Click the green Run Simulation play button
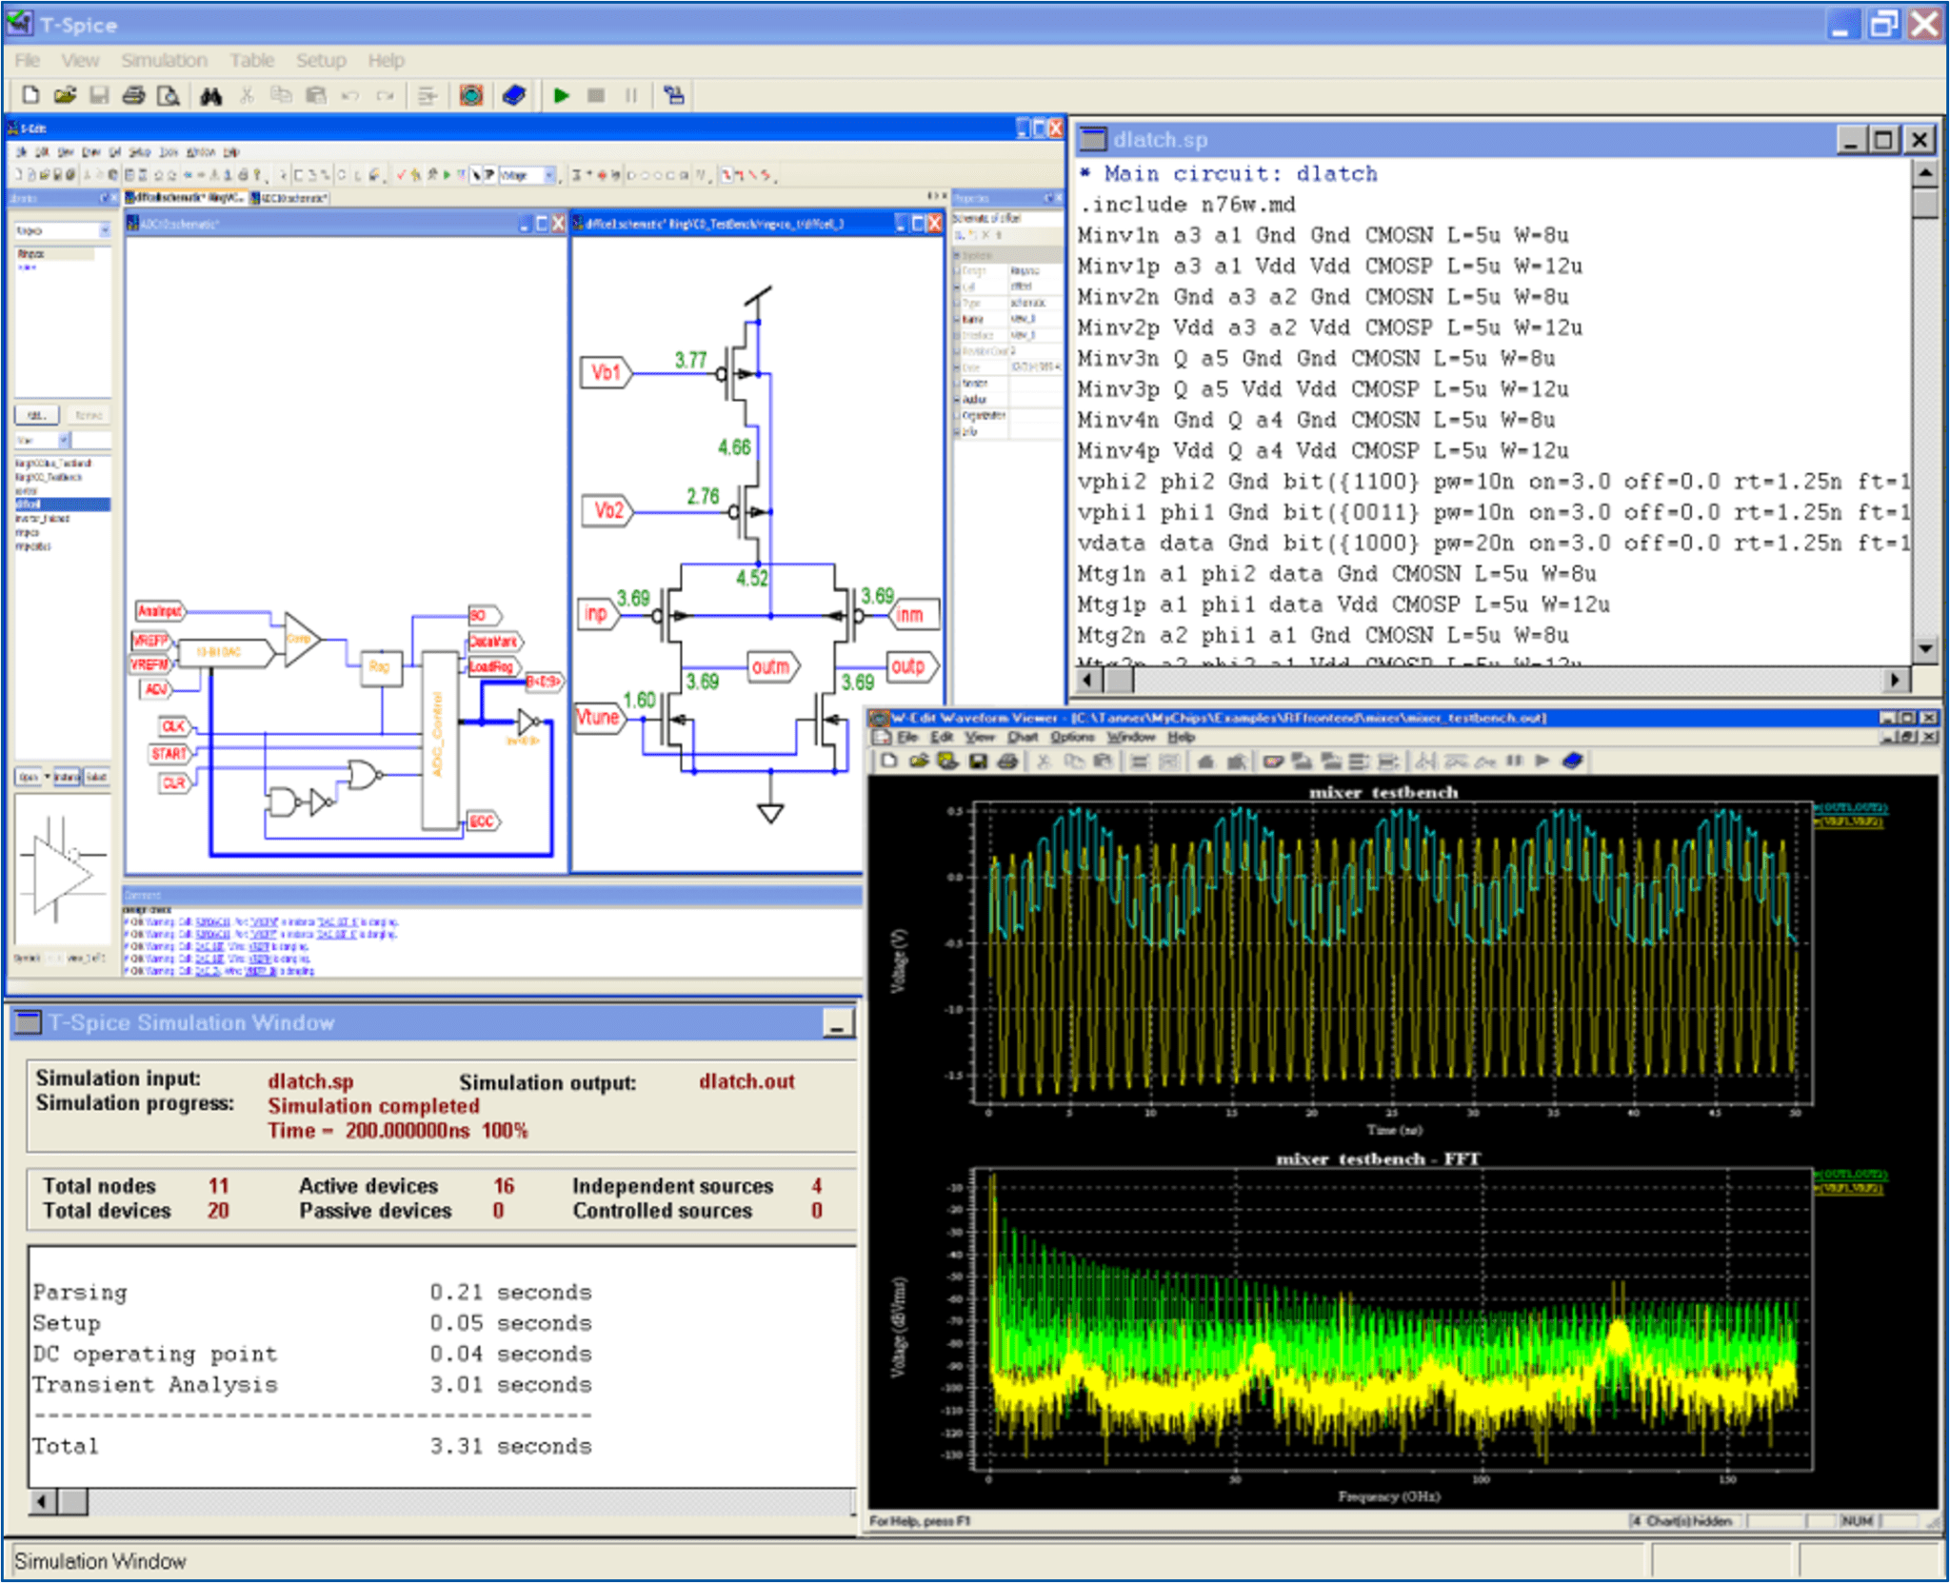The width and height of the screenshot is (1950, 1583). point(561,95)
